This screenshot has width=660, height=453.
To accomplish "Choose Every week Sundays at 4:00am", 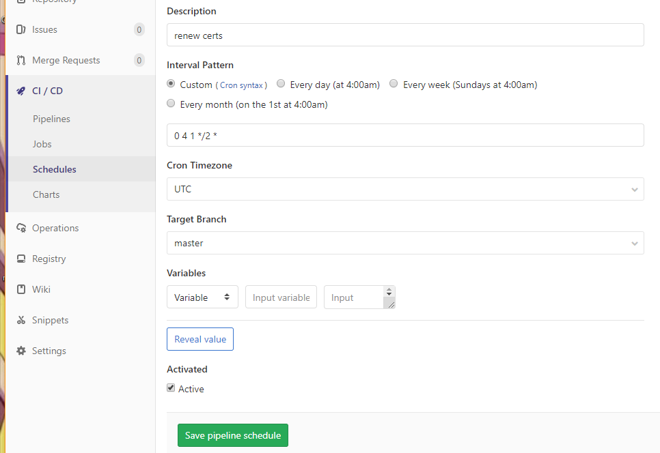I will pos(394,84).
